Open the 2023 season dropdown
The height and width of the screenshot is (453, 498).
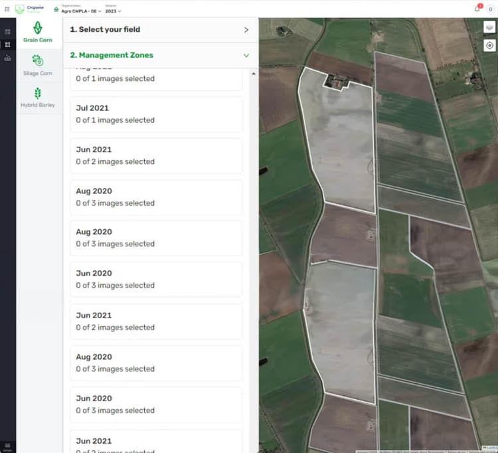point(113,11)
